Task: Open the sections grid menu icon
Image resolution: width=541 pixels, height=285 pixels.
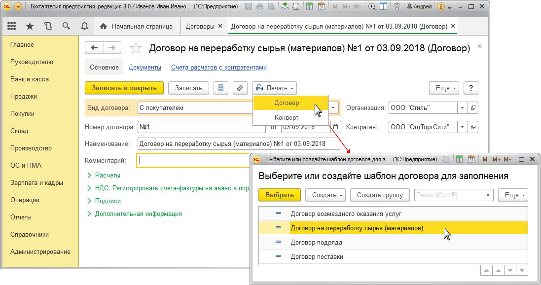Action: click(12, 26)
